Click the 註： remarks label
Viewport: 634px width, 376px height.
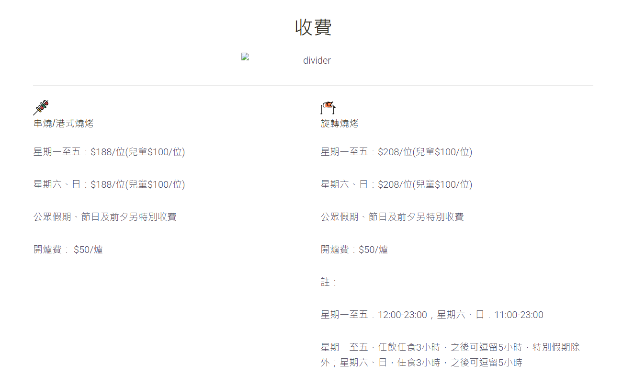click(x=328, y=282)
